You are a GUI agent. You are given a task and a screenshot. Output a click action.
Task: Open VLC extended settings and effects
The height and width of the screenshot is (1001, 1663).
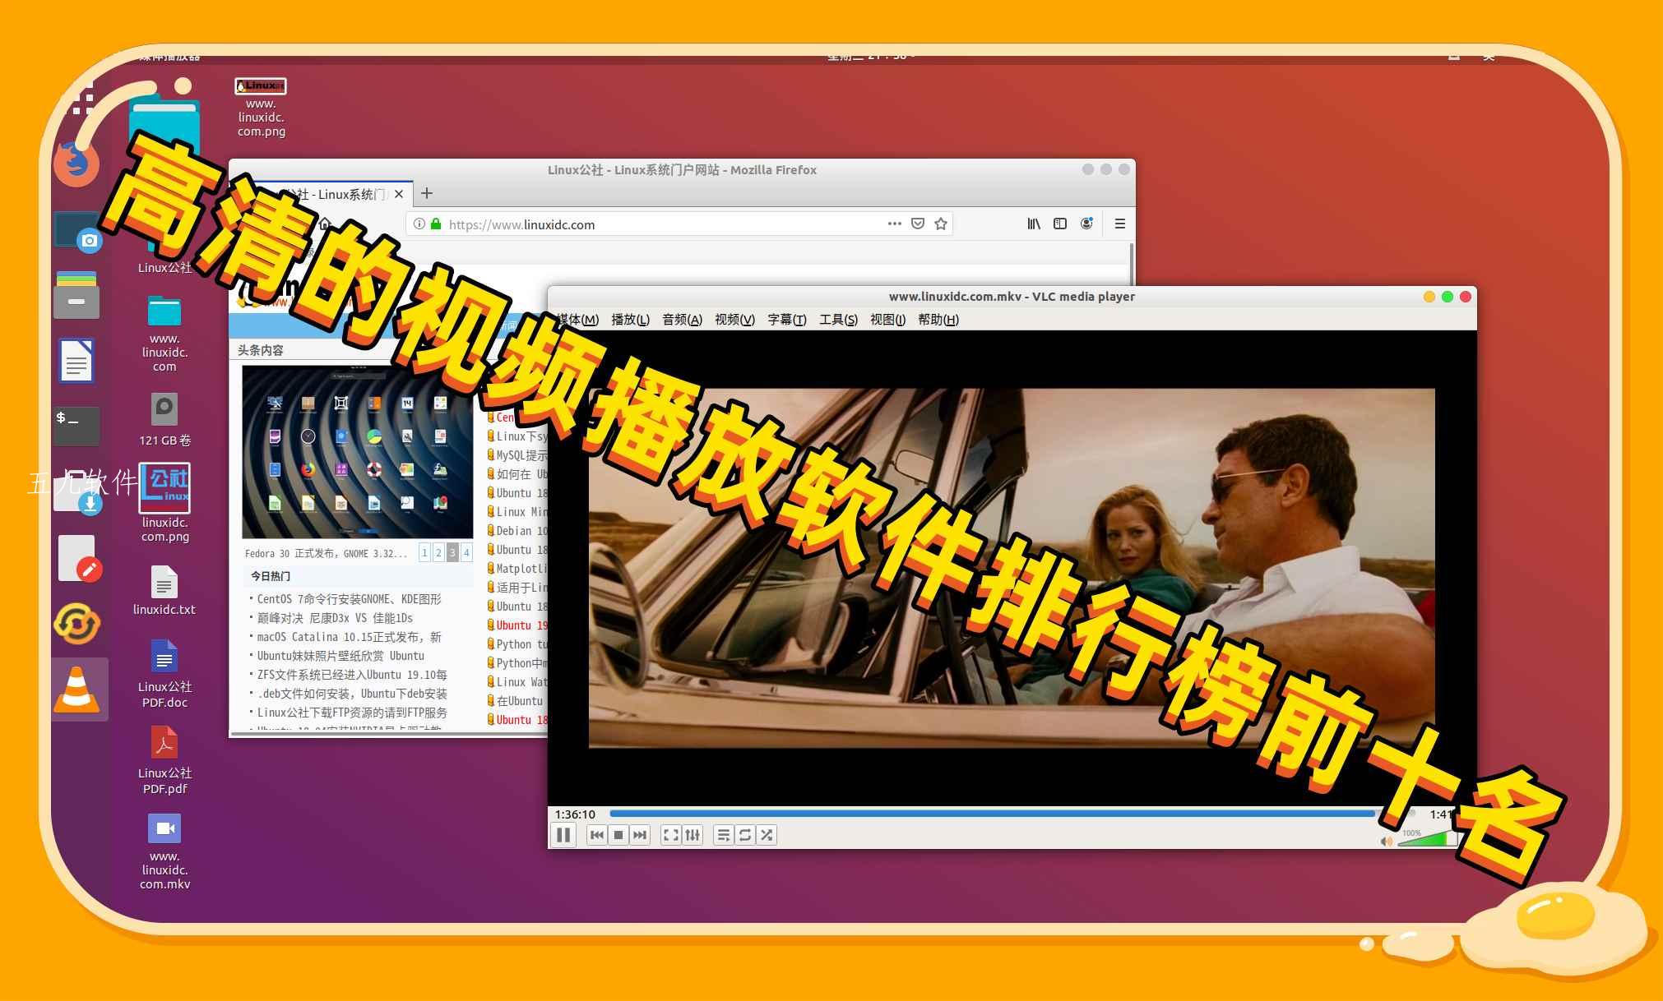click(693, 835)
